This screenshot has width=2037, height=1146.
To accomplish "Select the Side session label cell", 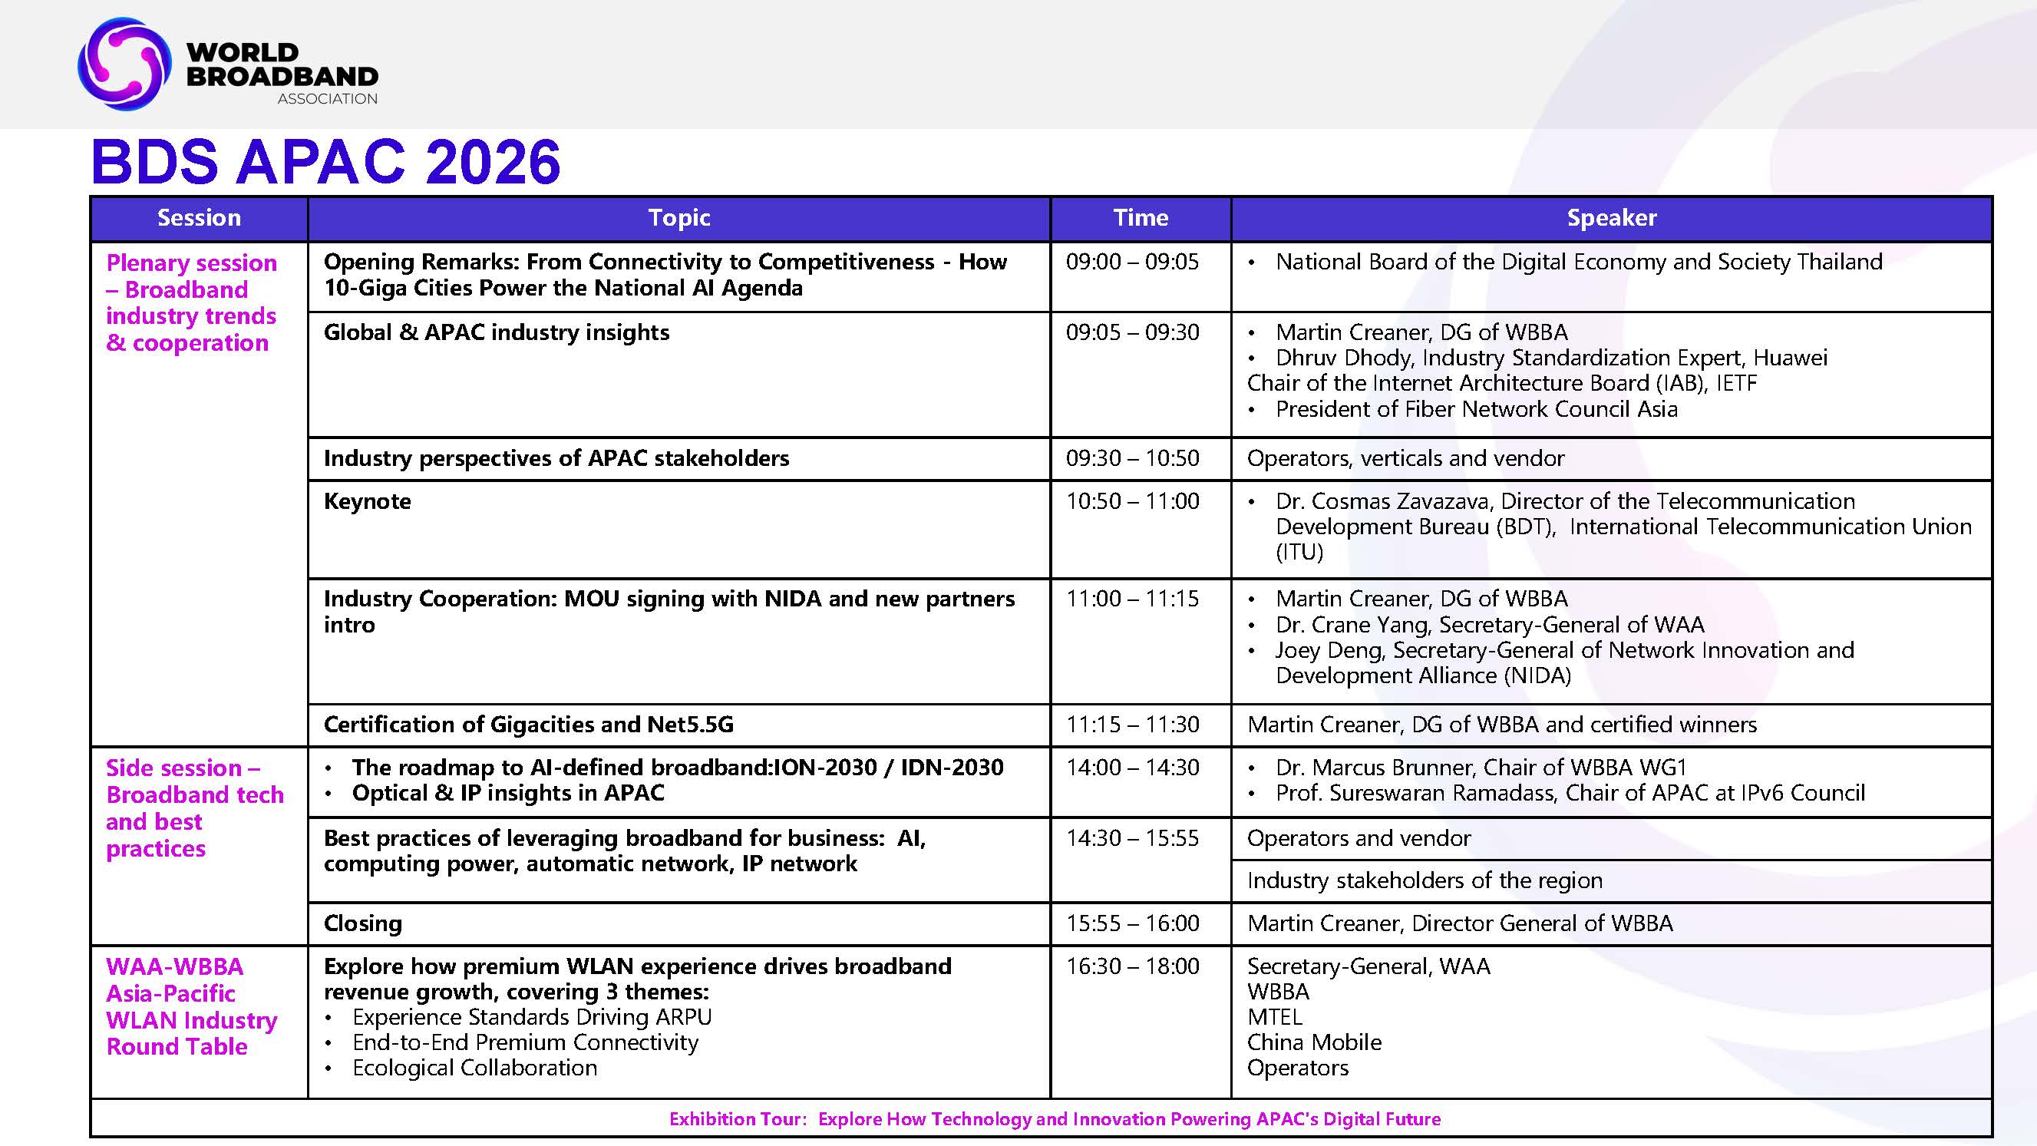I will point(200,846).
